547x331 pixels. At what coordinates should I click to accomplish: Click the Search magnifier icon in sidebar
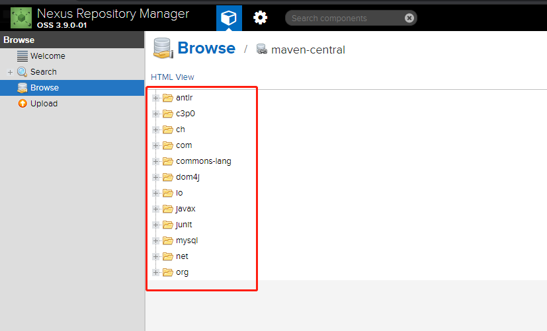tap(22, 72)
